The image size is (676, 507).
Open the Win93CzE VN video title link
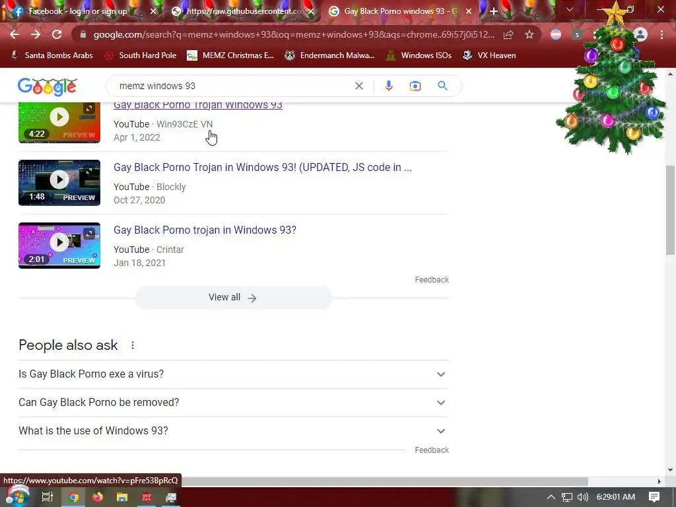coord(198,105)
